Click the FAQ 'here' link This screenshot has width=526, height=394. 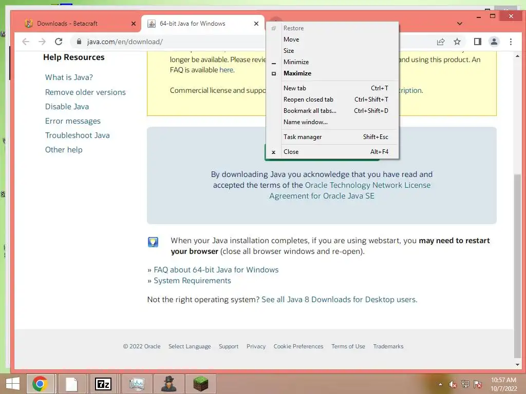tap(226, 70)
